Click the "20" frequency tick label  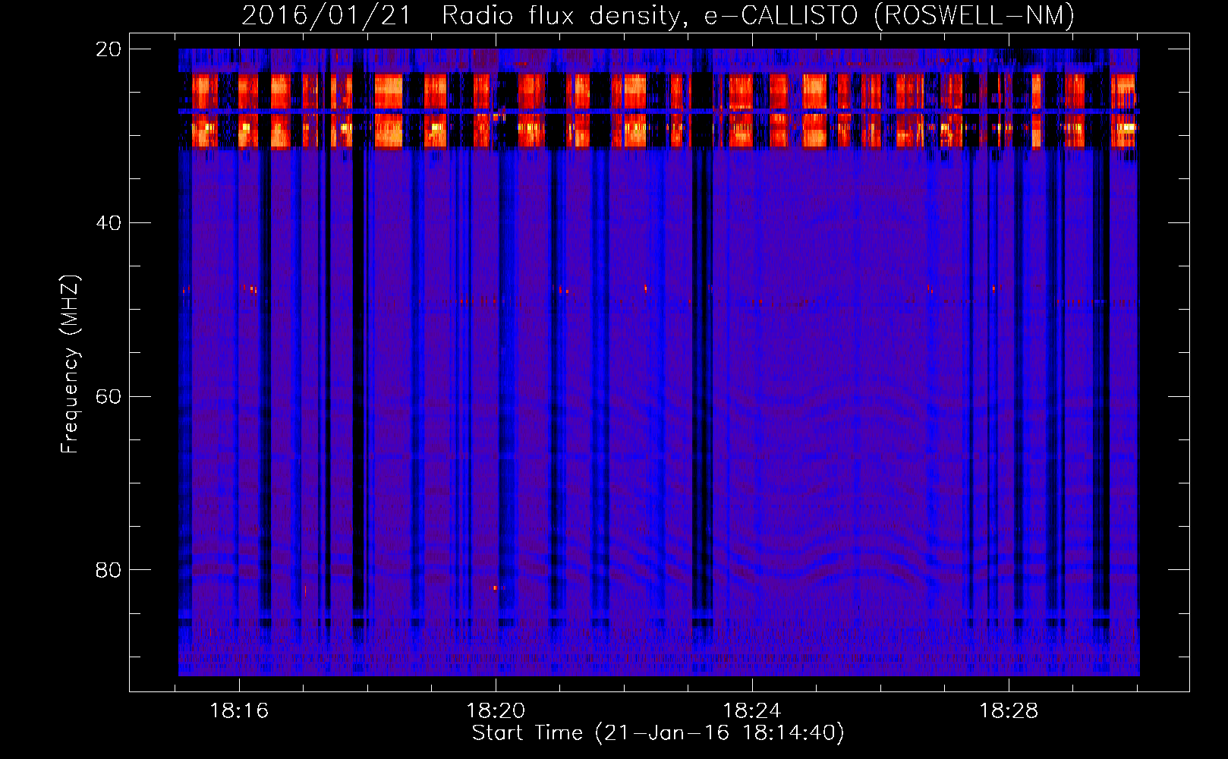[109, 49]
